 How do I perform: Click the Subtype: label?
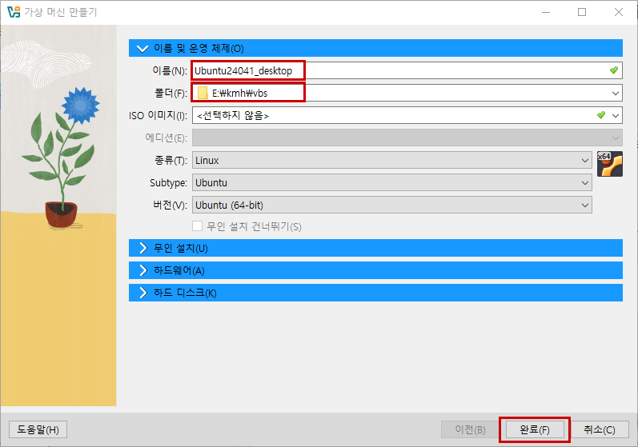pos(168,183)
